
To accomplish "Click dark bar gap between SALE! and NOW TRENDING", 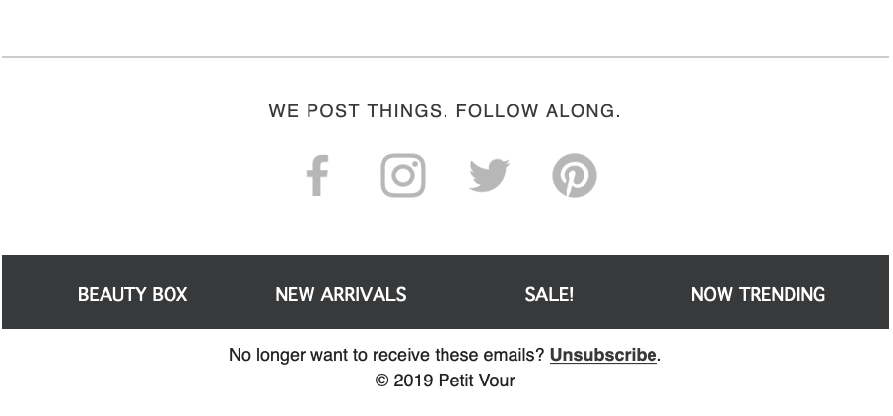I will [x=631, y=294].
